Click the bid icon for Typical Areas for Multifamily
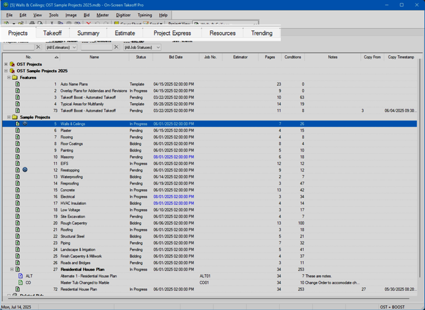This screenshot has width=425, height=310. pos(18,104)
